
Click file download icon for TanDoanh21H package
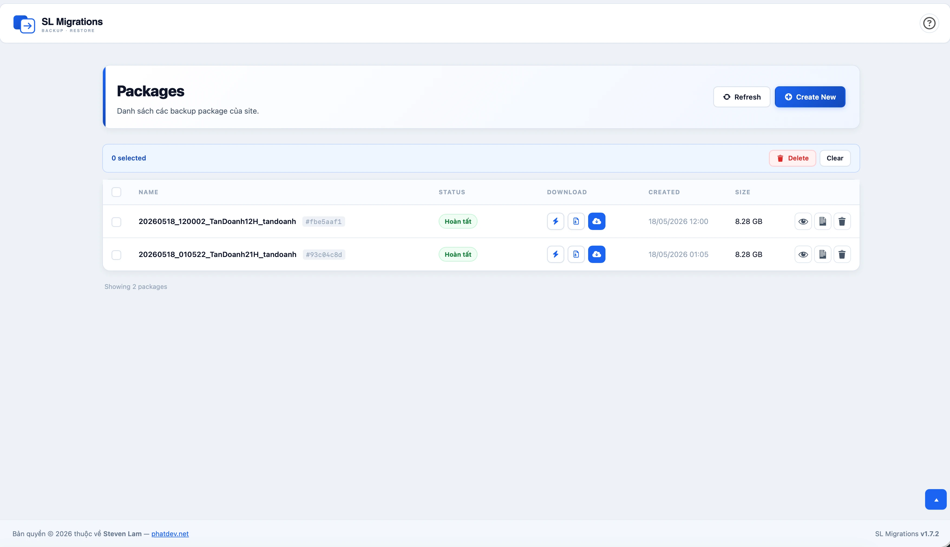point(576,254)
